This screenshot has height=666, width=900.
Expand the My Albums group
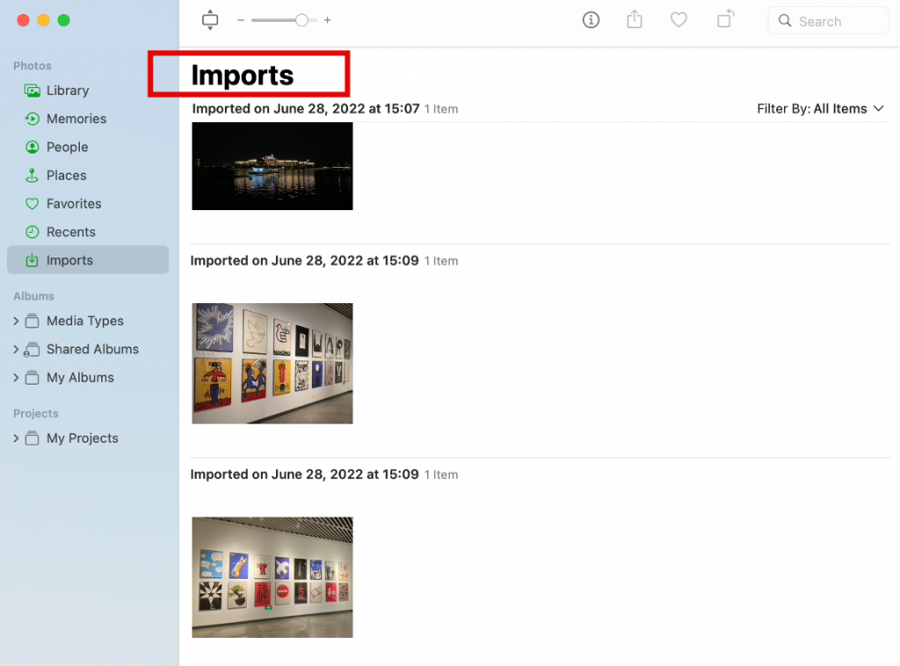click(16, 378)
